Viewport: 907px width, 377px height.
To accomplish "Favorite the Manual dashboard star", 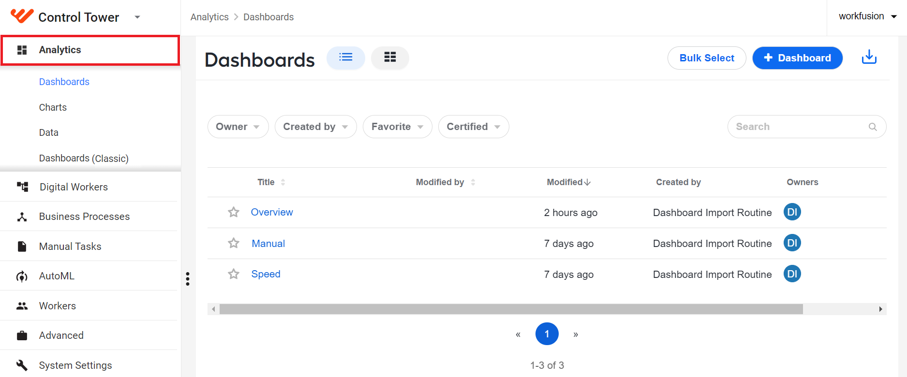I will [234, 243].
